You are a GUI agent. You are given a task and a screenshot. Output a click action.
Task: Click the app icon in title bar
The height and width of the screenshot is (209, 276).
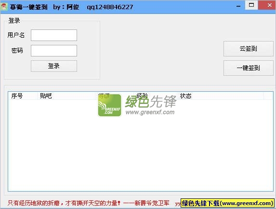pos(4,7)
